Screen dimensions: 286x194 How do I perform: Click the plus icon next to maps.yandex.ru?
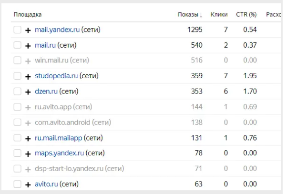(28, 153)
